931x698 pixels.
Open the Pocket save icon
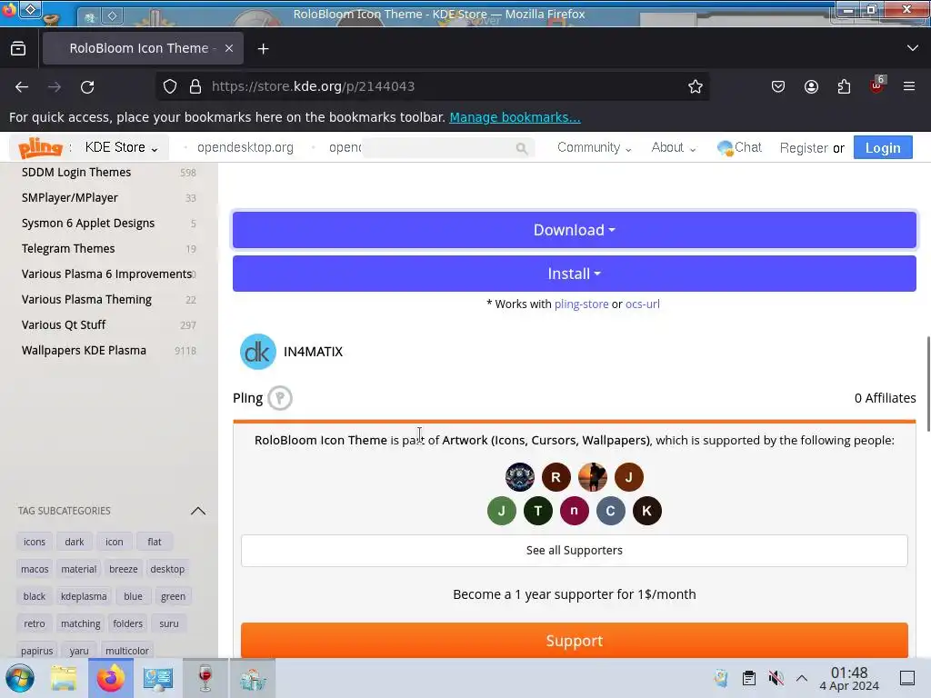point(778,86)
